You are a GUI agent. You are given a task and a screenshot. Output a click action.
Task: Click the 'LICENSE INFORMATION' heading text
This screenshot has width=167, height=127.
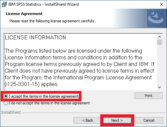[x=35, y=37]
